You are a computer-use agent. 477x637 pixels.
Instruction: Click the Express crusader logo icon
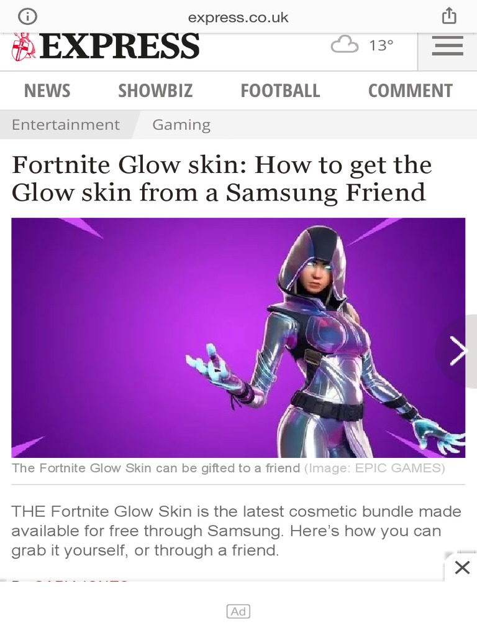click(23, 47)
